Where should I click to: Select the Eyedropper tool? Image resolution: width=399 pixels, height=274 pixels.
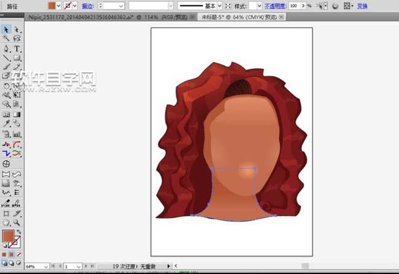(6, 124)
